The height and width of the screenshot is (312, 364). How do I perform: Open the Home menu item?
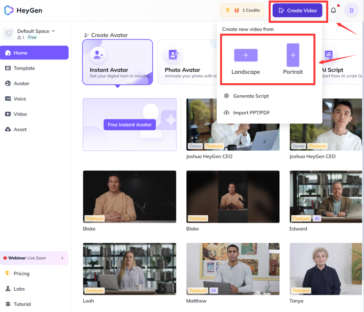pyautogui.click(x=34, y=53)
